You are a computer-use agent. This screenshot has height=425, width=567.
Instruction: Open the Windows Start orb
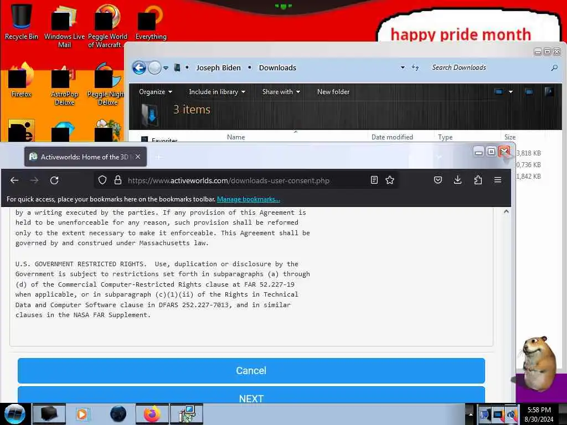click(14, 414)
